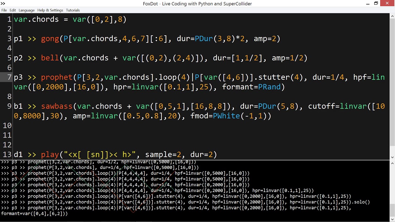Select line number 7 in the gutter
This screenshot has height=222, width=395.
tap(9, 77)
